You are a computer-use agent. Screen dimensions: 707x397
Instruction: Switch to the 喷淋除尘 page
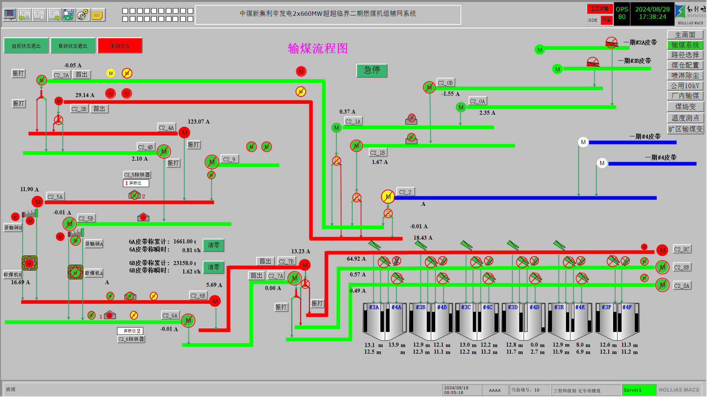(685, 76)
